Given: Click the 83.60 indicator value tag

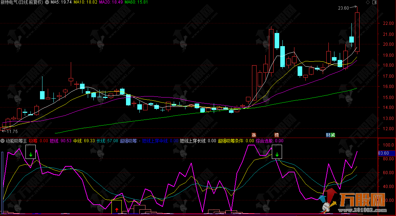Looking at the screenshot, I should pos(384,153).
